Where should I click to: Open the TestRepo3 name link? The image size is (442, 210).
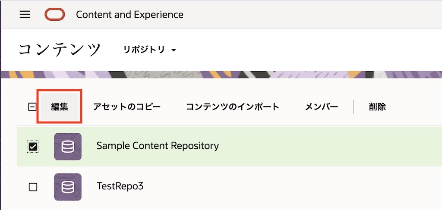(x=120, y=186)
